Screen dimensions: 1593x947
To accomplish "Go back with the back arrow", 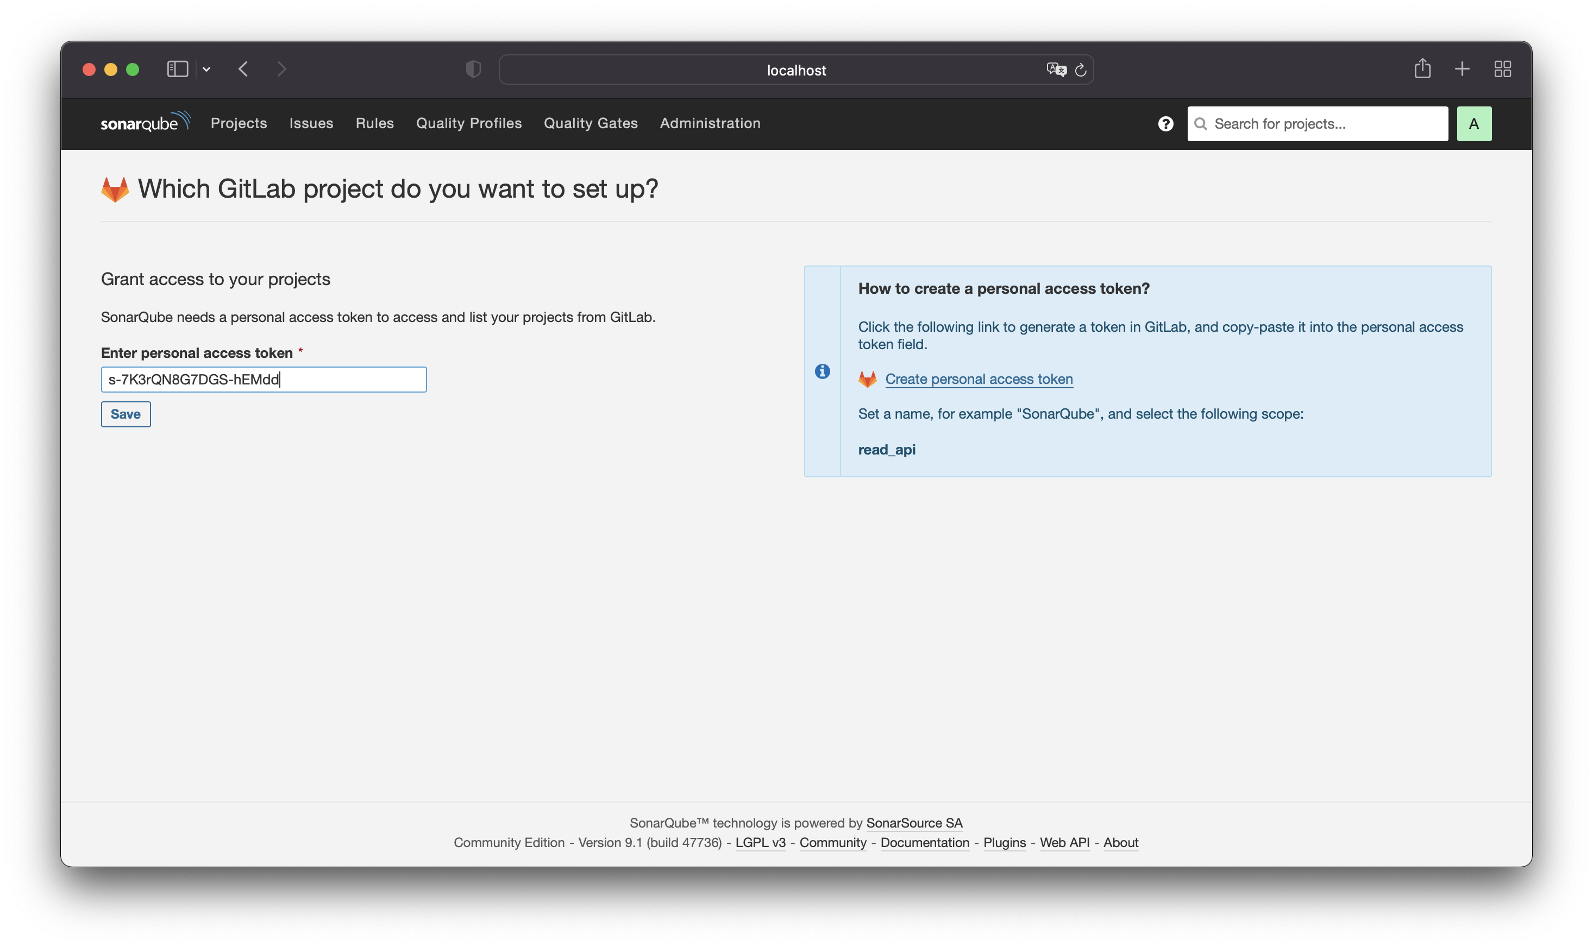I will point(243,69).
